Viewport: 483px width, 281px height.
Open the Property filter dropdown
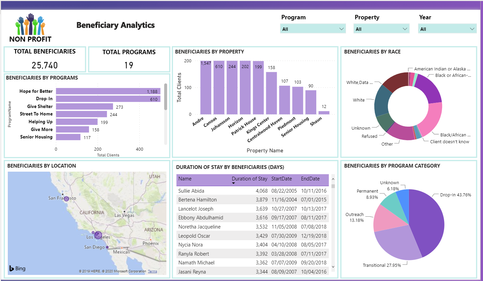click(x=381, y=29)
